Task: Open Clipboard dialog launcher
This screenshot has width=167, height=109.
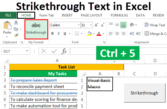Action: [22, 42]
